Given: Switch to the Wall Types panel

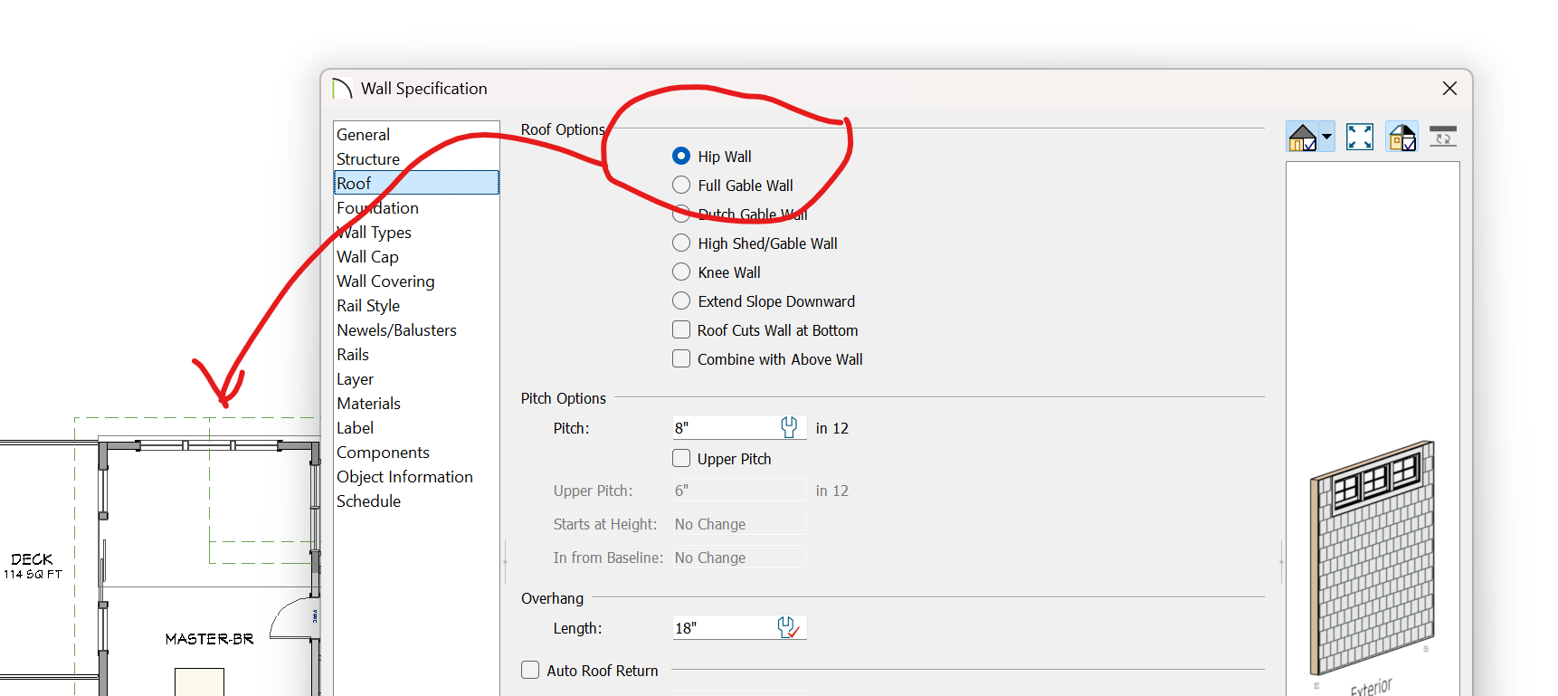Looking at the screenshot, I should (375, 233).
